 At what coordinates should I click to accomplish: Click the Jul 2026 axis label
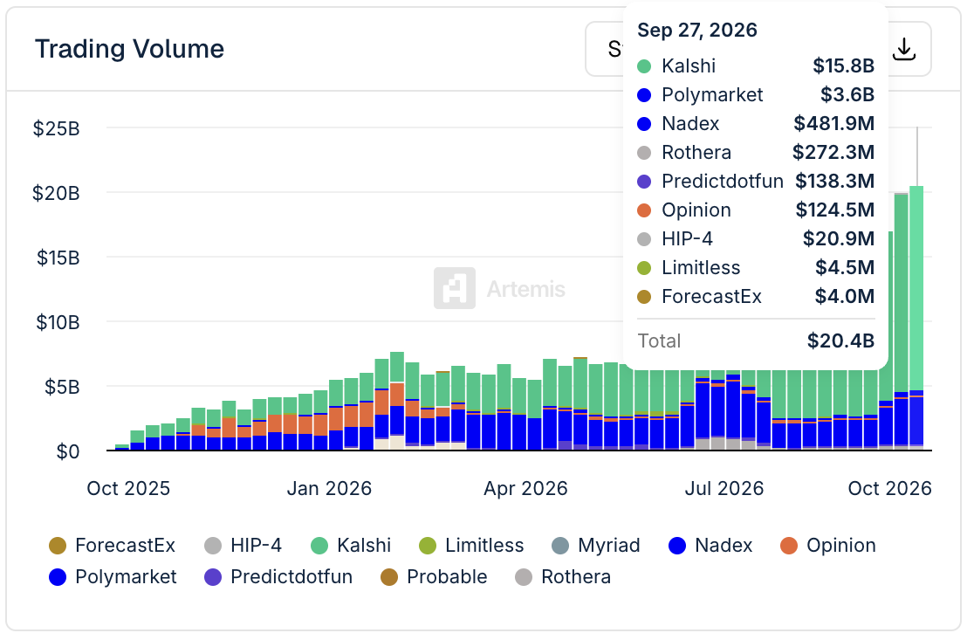click(x=724, y=489)
